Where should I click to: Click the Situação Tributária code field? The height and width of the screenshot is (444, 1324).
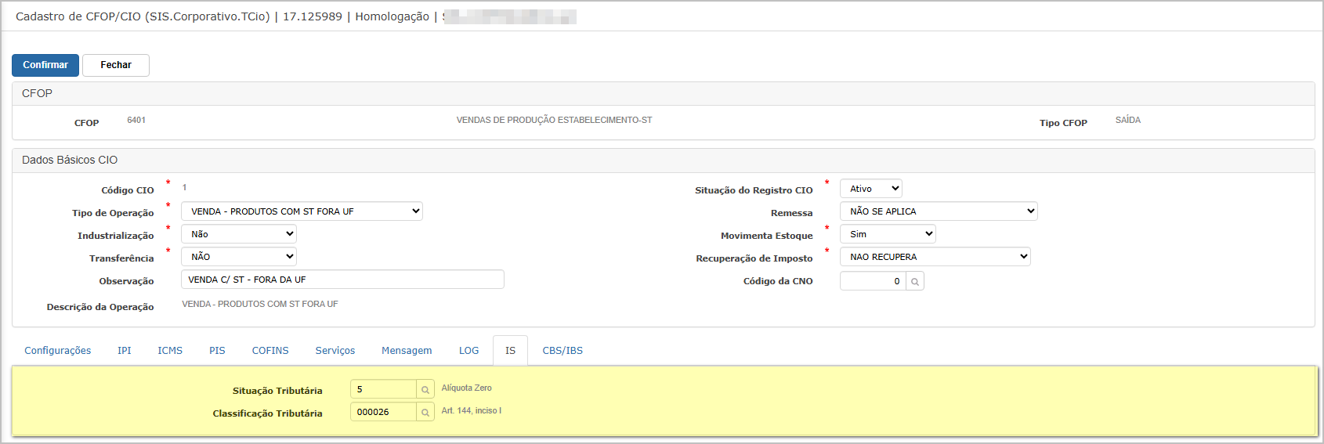383,389
